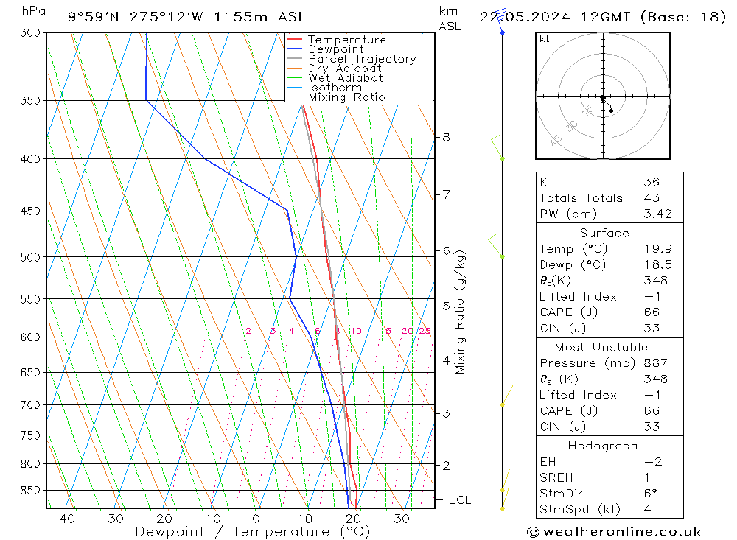Click the gray Parcel Trajectory swatch in legend

[295, 59]
